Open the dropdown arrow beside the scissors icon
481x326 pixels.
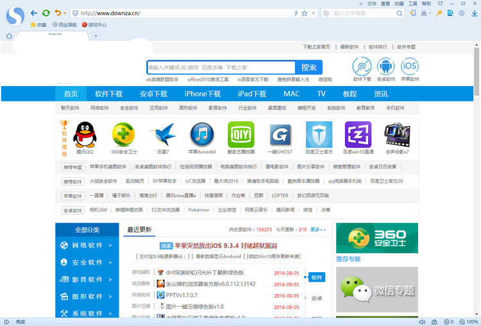430,13
